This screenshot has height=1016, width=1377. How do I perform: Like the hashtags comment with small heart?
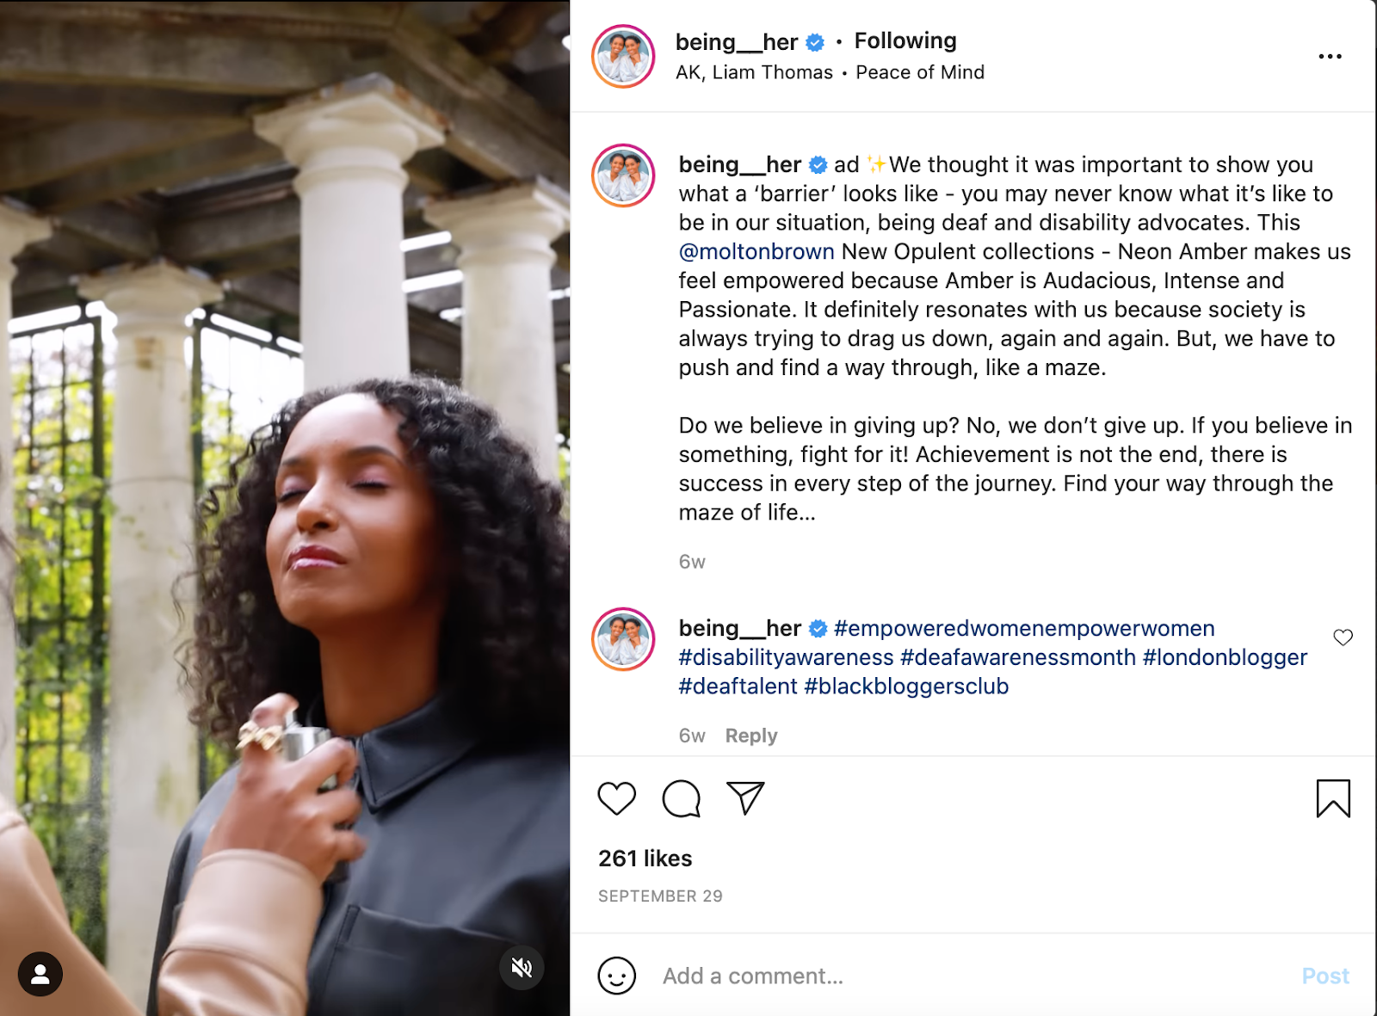click(1343, 637)
